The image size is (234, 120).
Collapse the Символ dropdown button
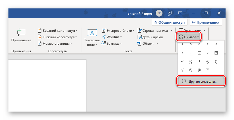click(189, 37)
